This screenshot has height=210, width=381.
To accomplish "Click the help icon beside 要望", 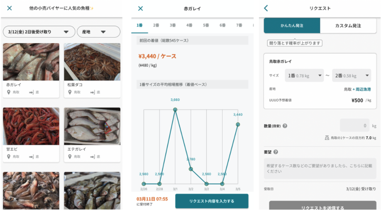I will (x=276, y=152).
